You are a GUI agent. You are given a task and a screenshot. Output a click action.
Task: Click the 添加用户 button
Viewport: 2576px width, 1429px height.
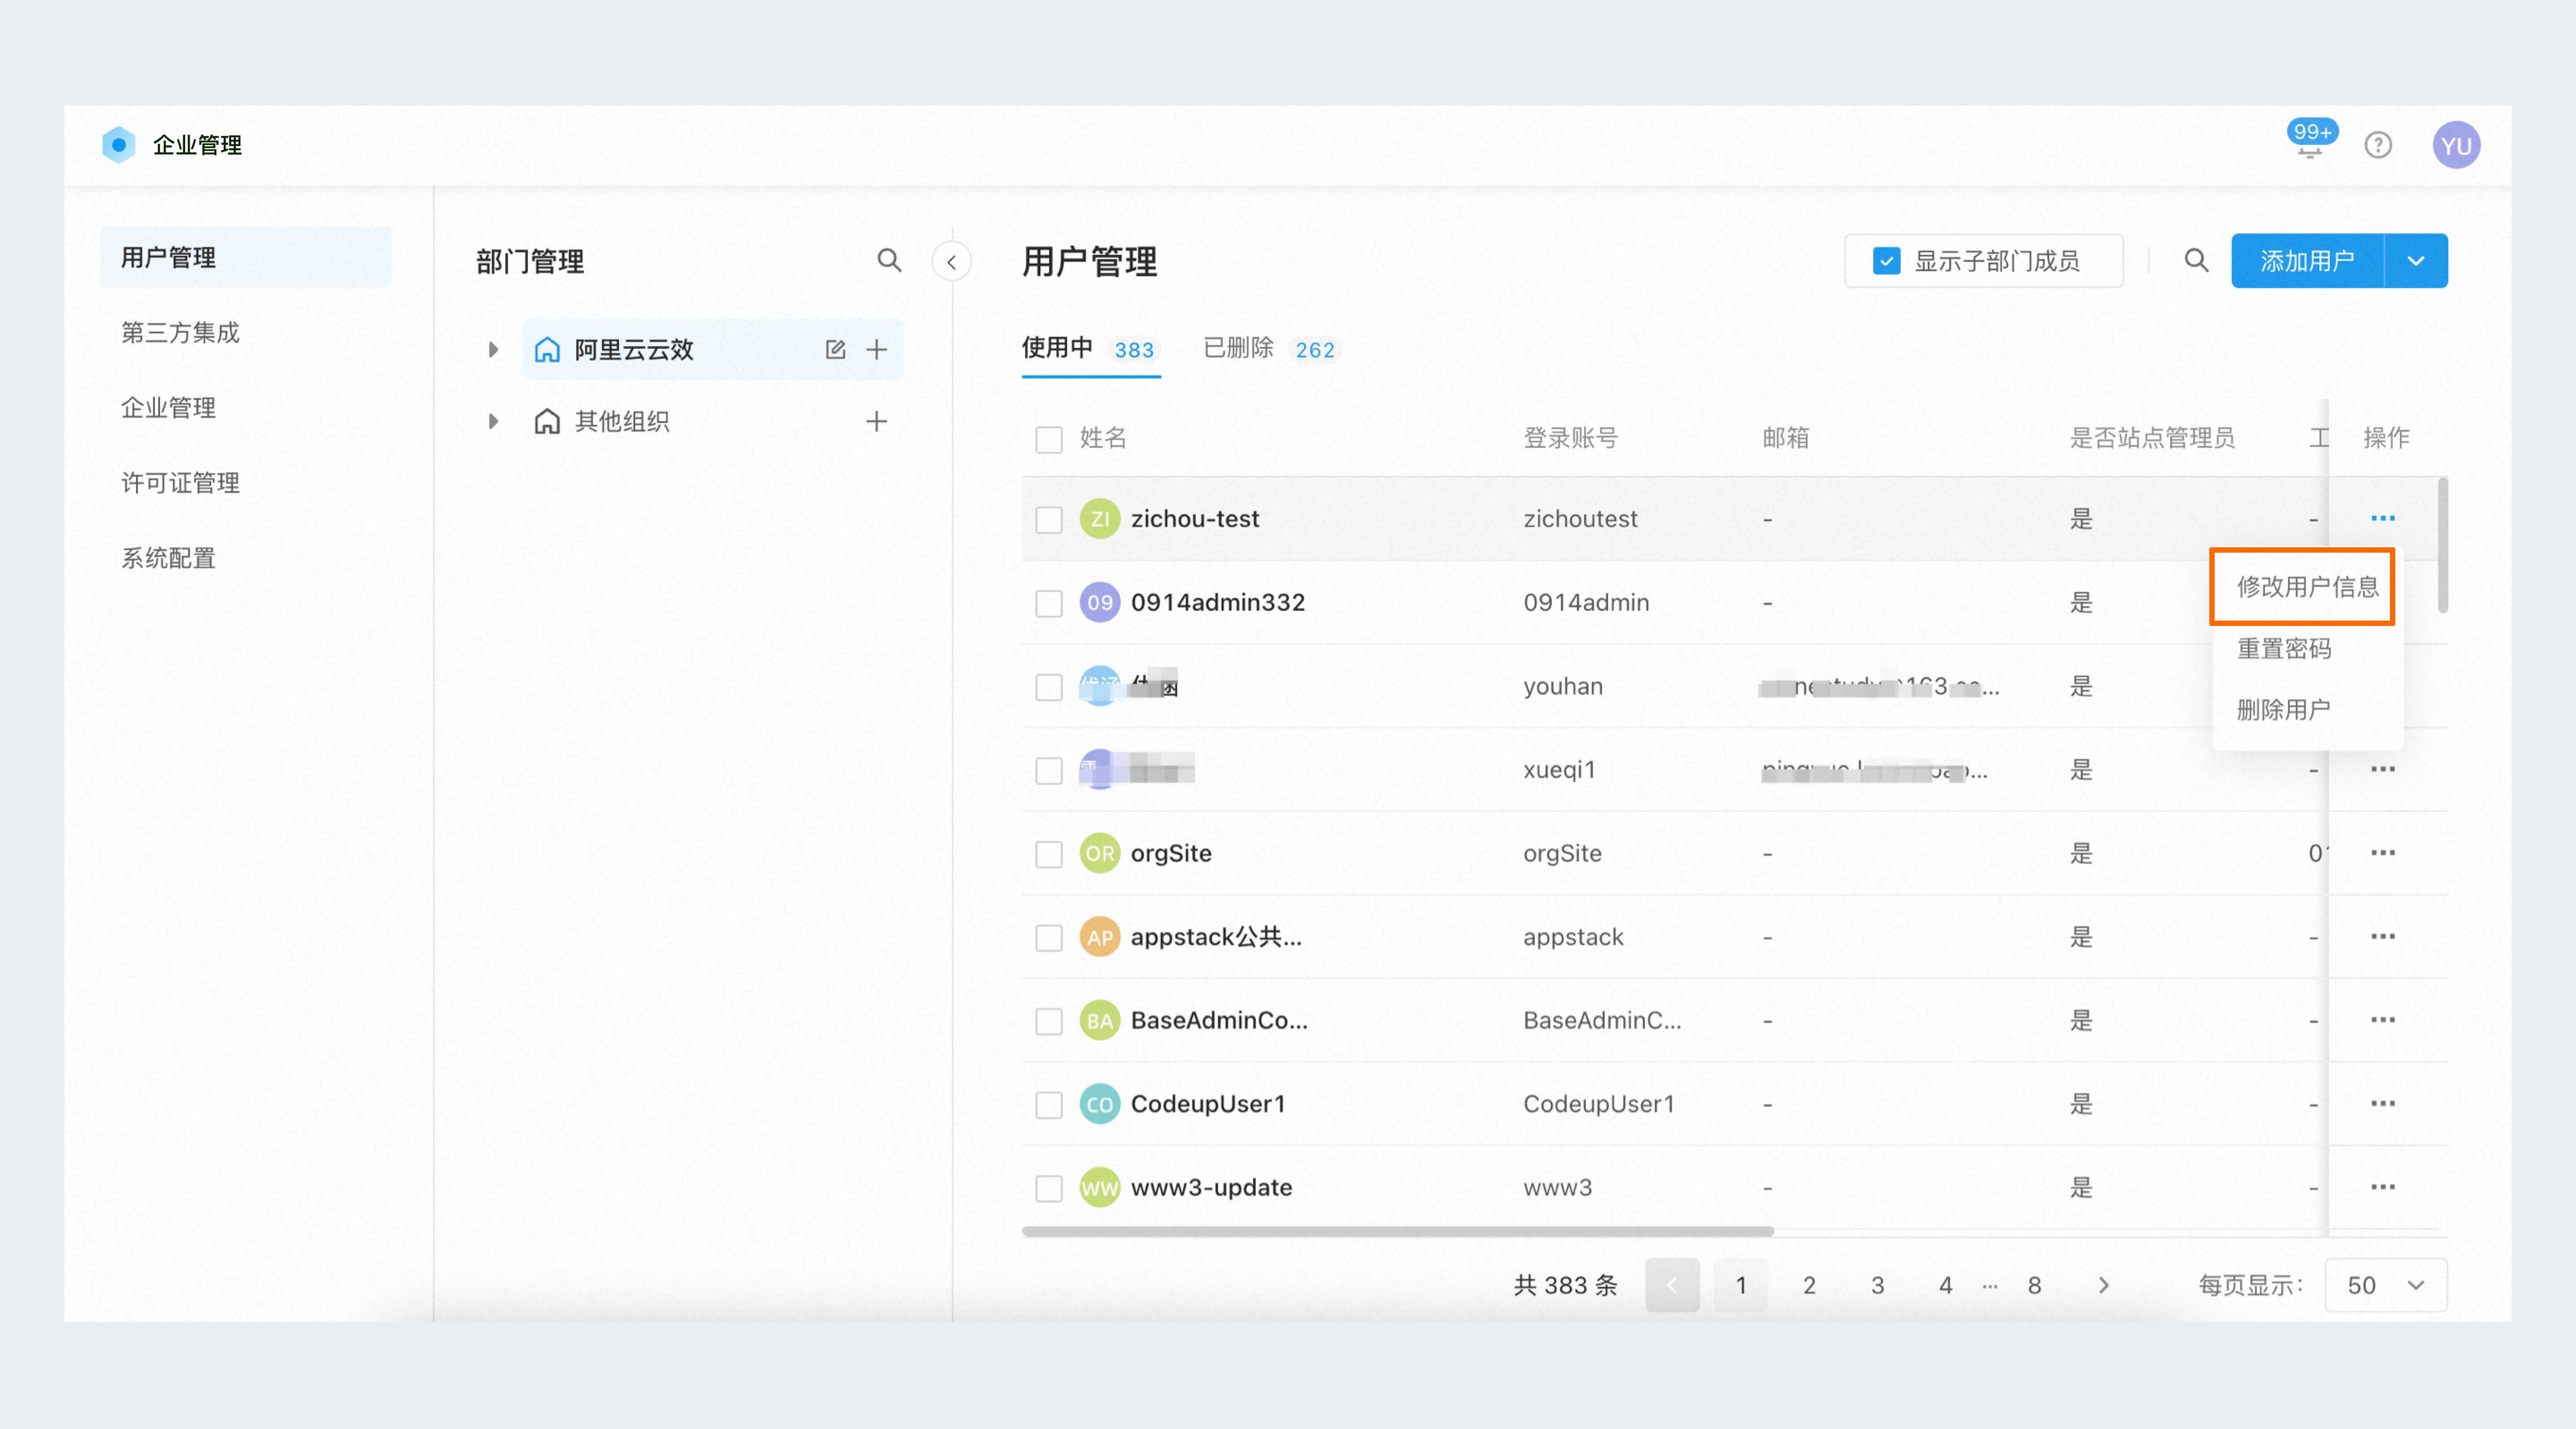[2307, 261]
